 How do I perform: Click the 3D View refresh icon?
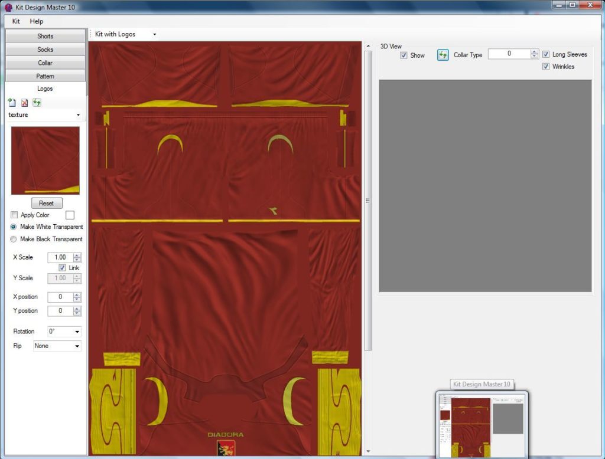click(x=443, y=55)
